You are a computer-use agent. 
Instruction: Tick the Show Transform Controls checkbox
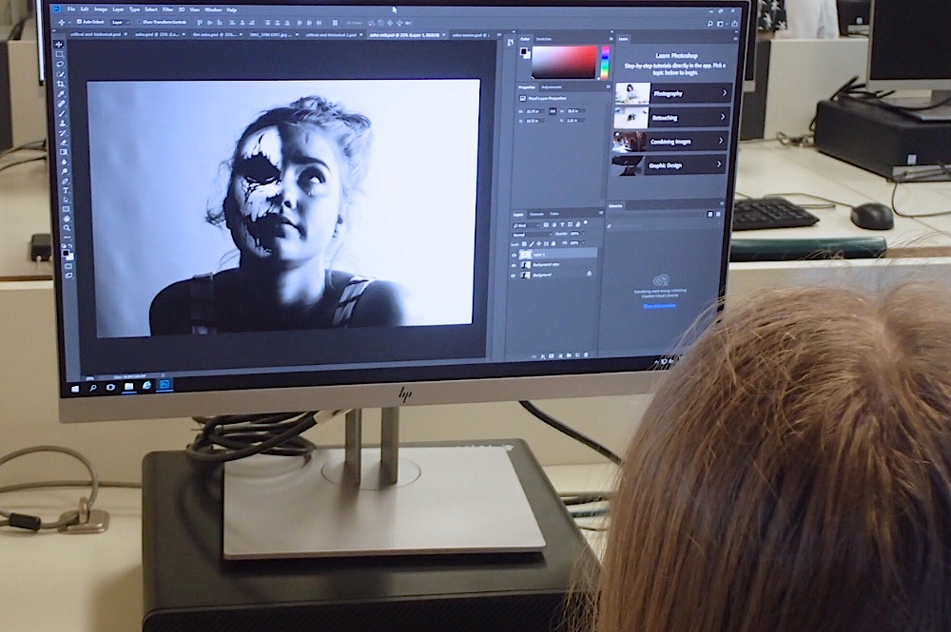pos(137,21)
